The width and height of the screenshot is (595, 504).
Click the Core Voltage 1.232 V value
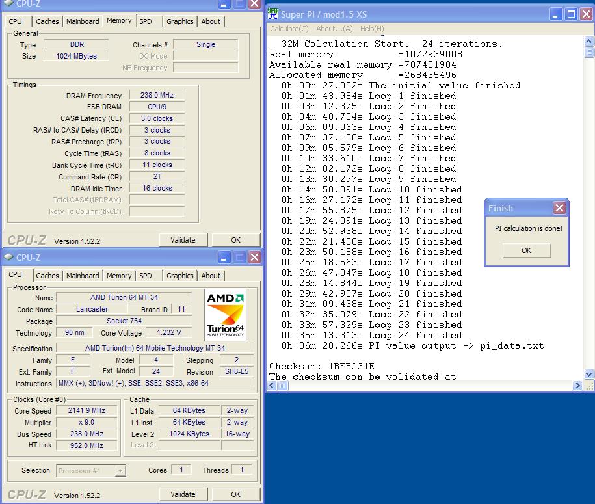[169, 333]
